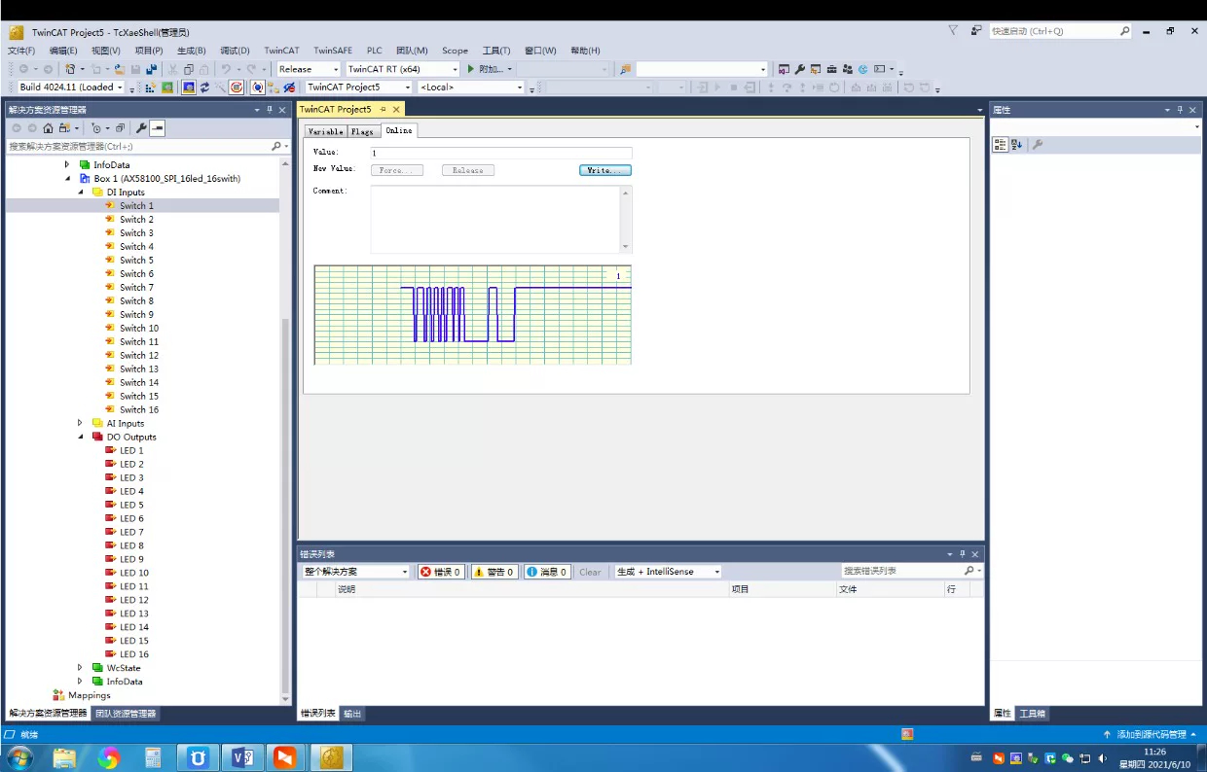Pin the Solution Explorer panel

point(269,110)
